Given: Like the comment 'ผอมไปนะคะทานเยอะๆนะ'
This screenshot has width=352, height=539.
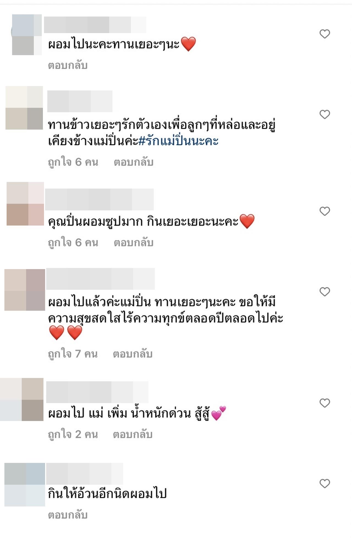Looking at the screenshot, I should [324, 34].
